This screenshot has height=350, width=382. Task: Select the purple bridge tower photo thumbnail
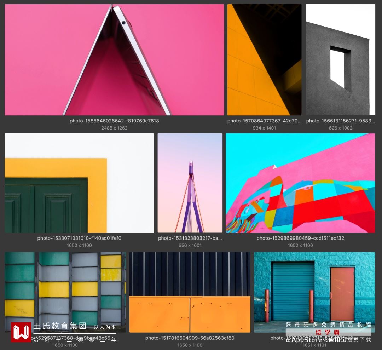tap(190, 183)
